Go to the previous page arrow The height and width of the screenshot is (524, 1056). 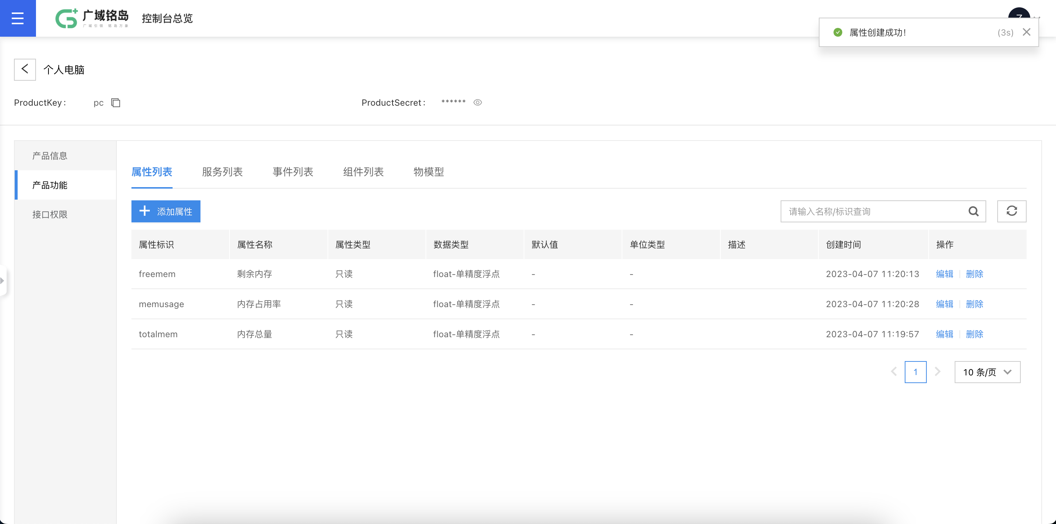pos(894,372)
